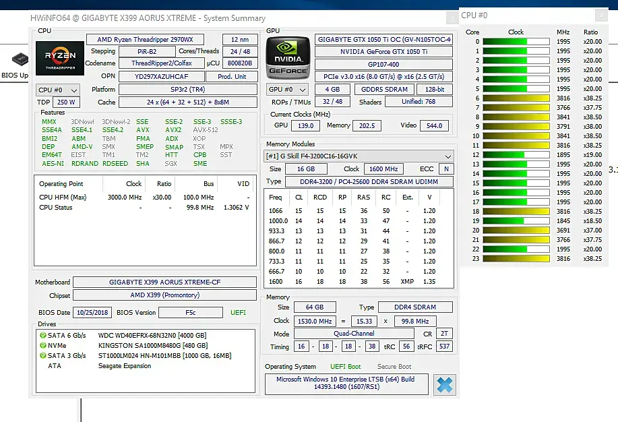The width and height of the screenshot is (618, 422).
Task: Click Core 23 clock bar
Action: pos(516,259)
